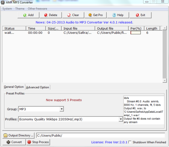Image resolution: width=169 pixels, height=147 pixels.
Task: Click the 00:00:00 time cell
Action: (35, 33)
